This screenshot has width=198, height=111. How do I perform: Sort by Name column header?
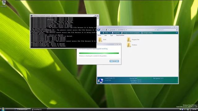[x=99, y=35]
